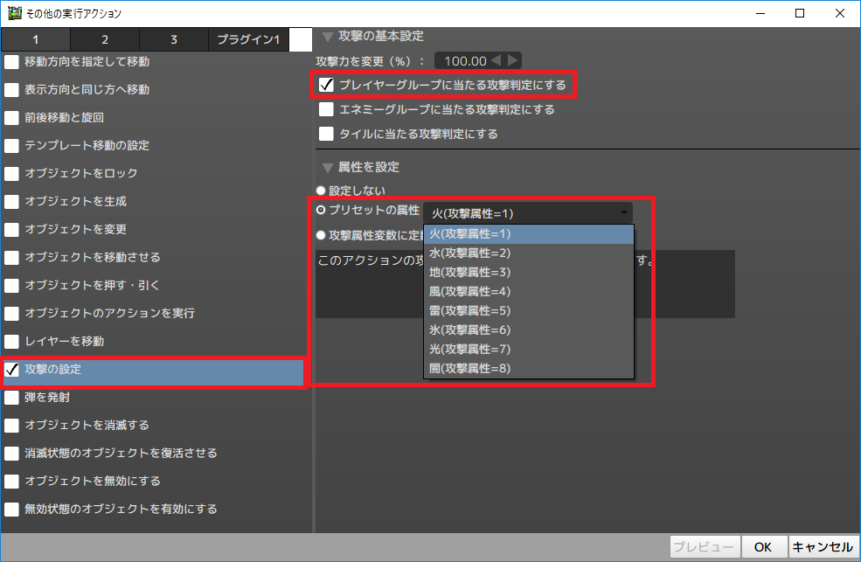861x562 pixels.
Task: Uncheck プレイヤーグループに当たる攻撃判定にする
Action: pos(326,85)
